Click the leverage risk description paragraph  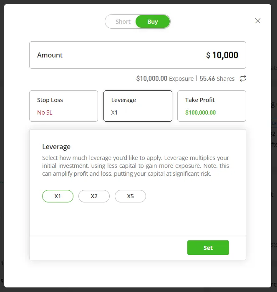(x=136, y=166)
